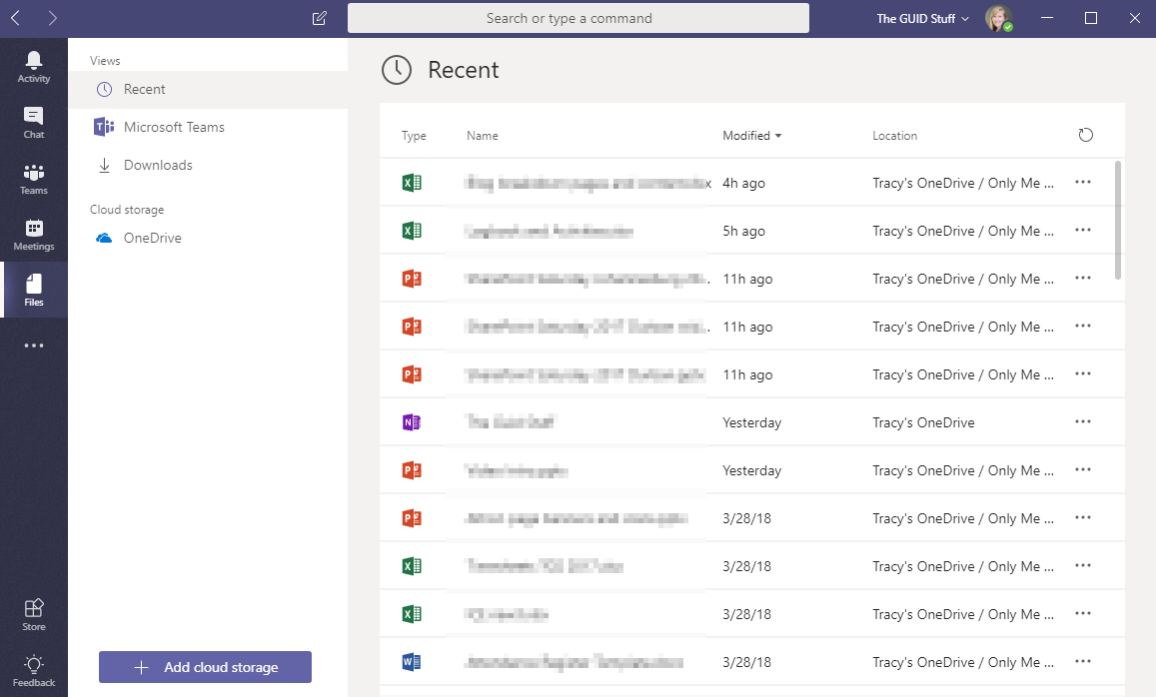
Task: Open the Store app icon
Action: [x=34, y=613]
